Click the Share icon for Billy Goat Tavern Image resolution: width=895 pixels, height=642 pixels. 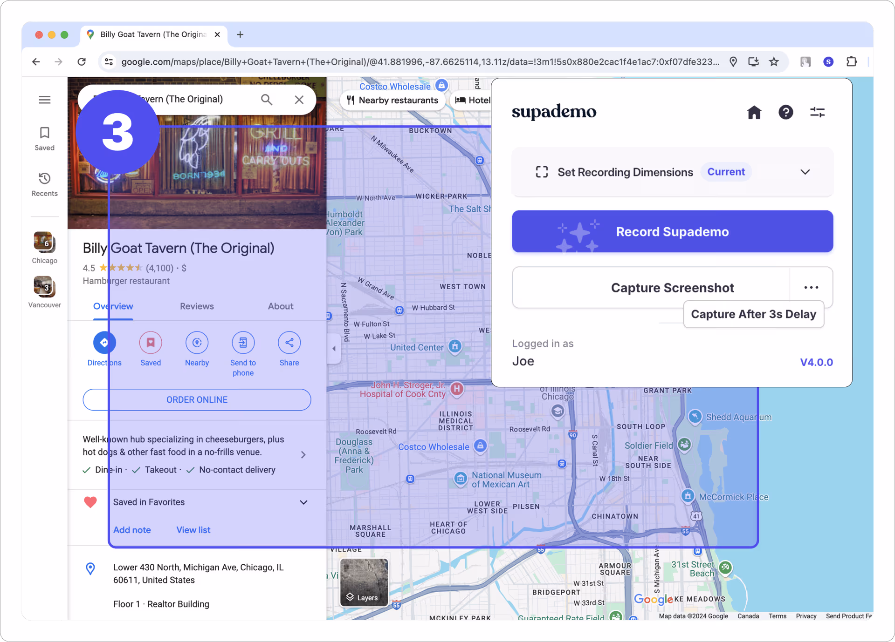click(x=289, y=342)
